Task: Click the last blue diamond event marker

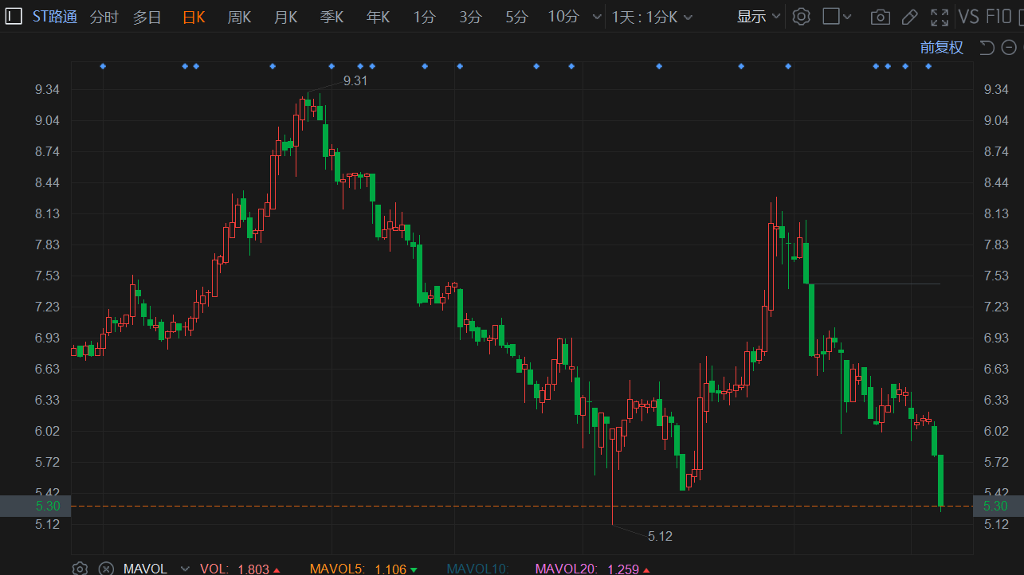Action: pos(928,66)
